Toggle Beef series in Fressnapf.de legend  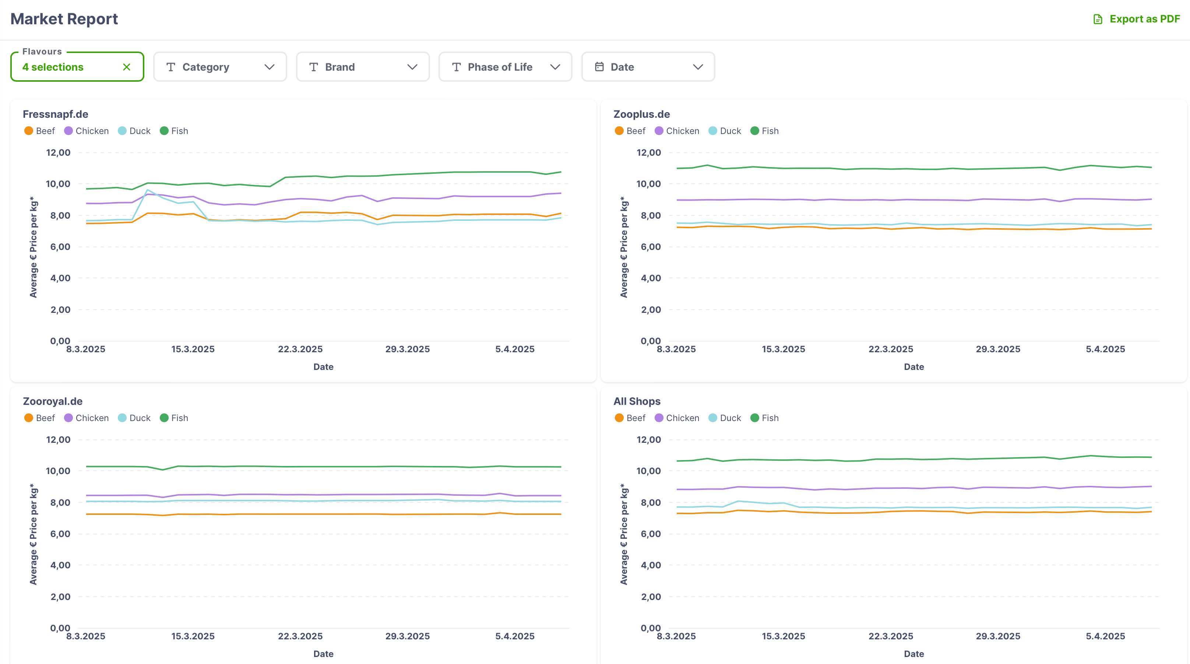(45, 131)
